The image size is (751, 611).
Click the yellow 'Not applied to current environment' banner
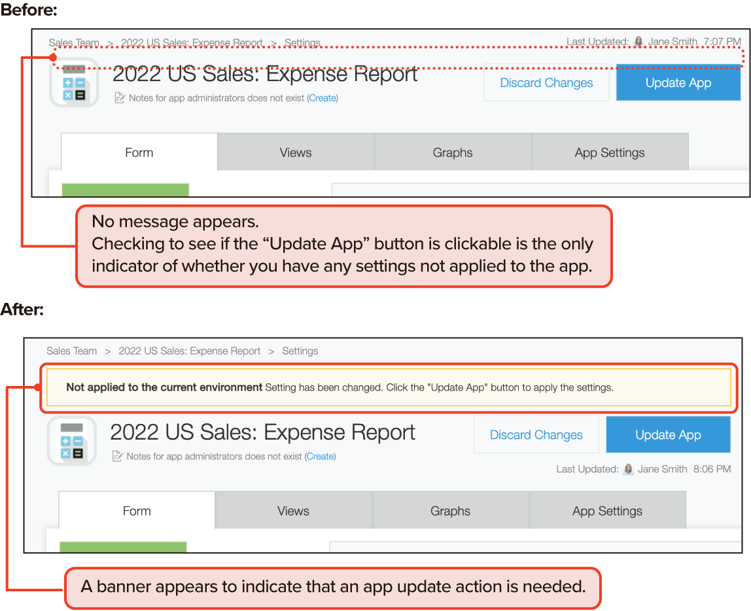[389, 387]
